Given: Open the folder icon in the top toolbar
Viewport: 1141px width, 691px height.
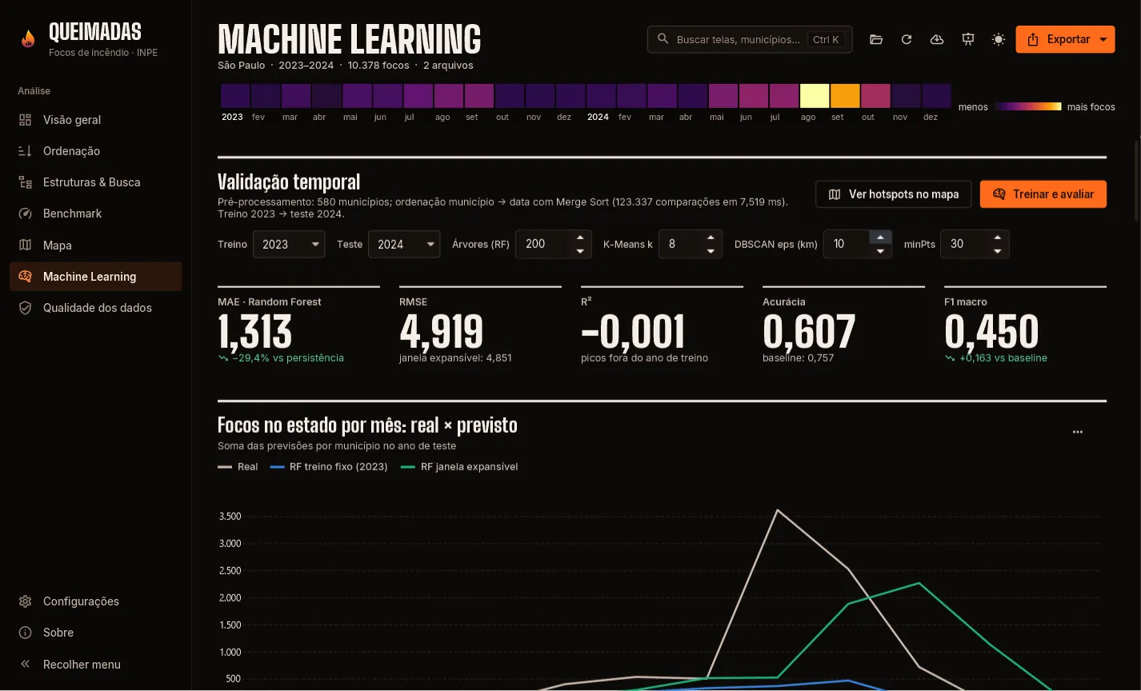Looking at the screenshot, I should tap(876, 39).
